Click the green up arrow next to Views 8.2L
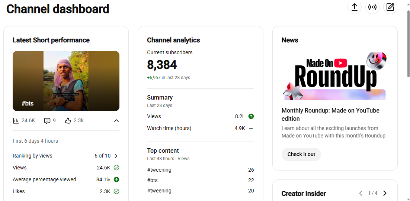Viewport: 410px width, 201px height. 251,116
